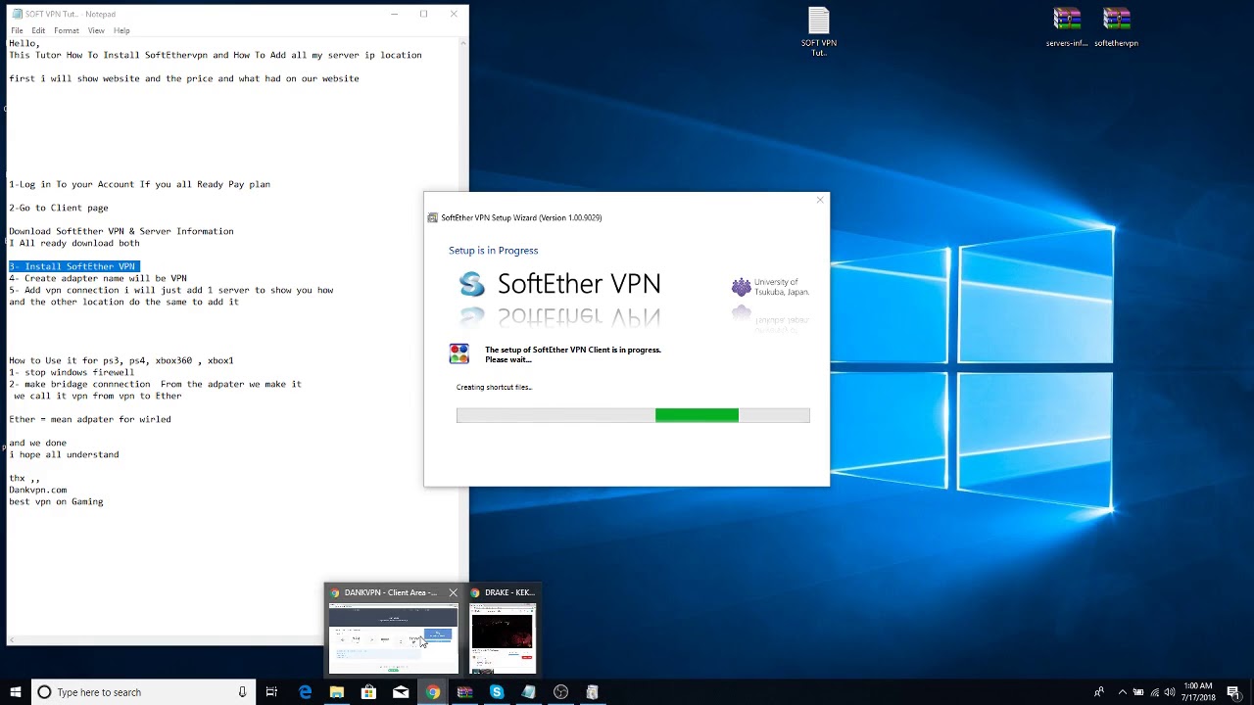Open the Action Center notifications icon
The image size is (1254, 705).
[x=1233, y=692]
